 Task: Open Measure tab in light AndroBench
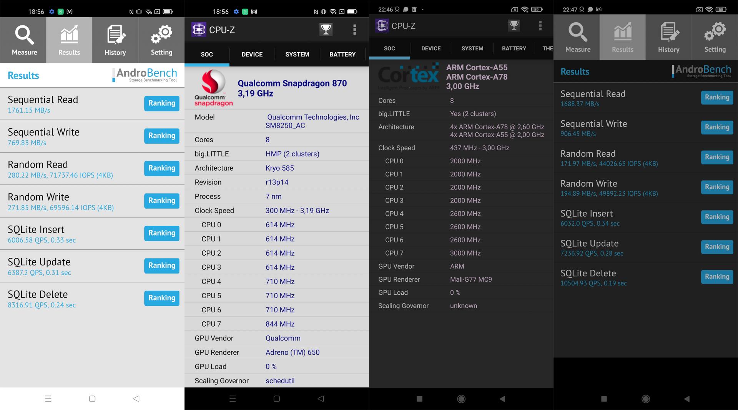[x=23, y=40]
